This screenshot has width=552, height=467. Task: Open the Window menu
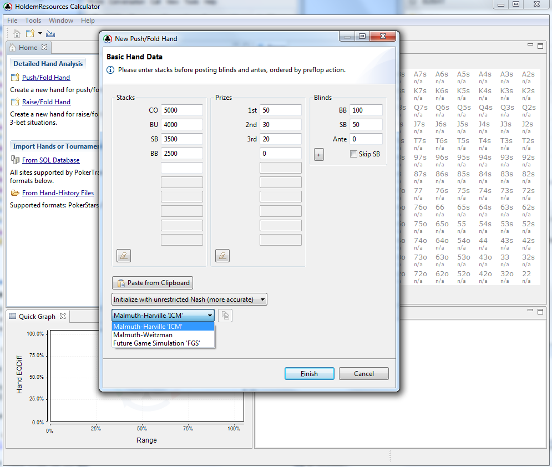[x=61, y=21]
